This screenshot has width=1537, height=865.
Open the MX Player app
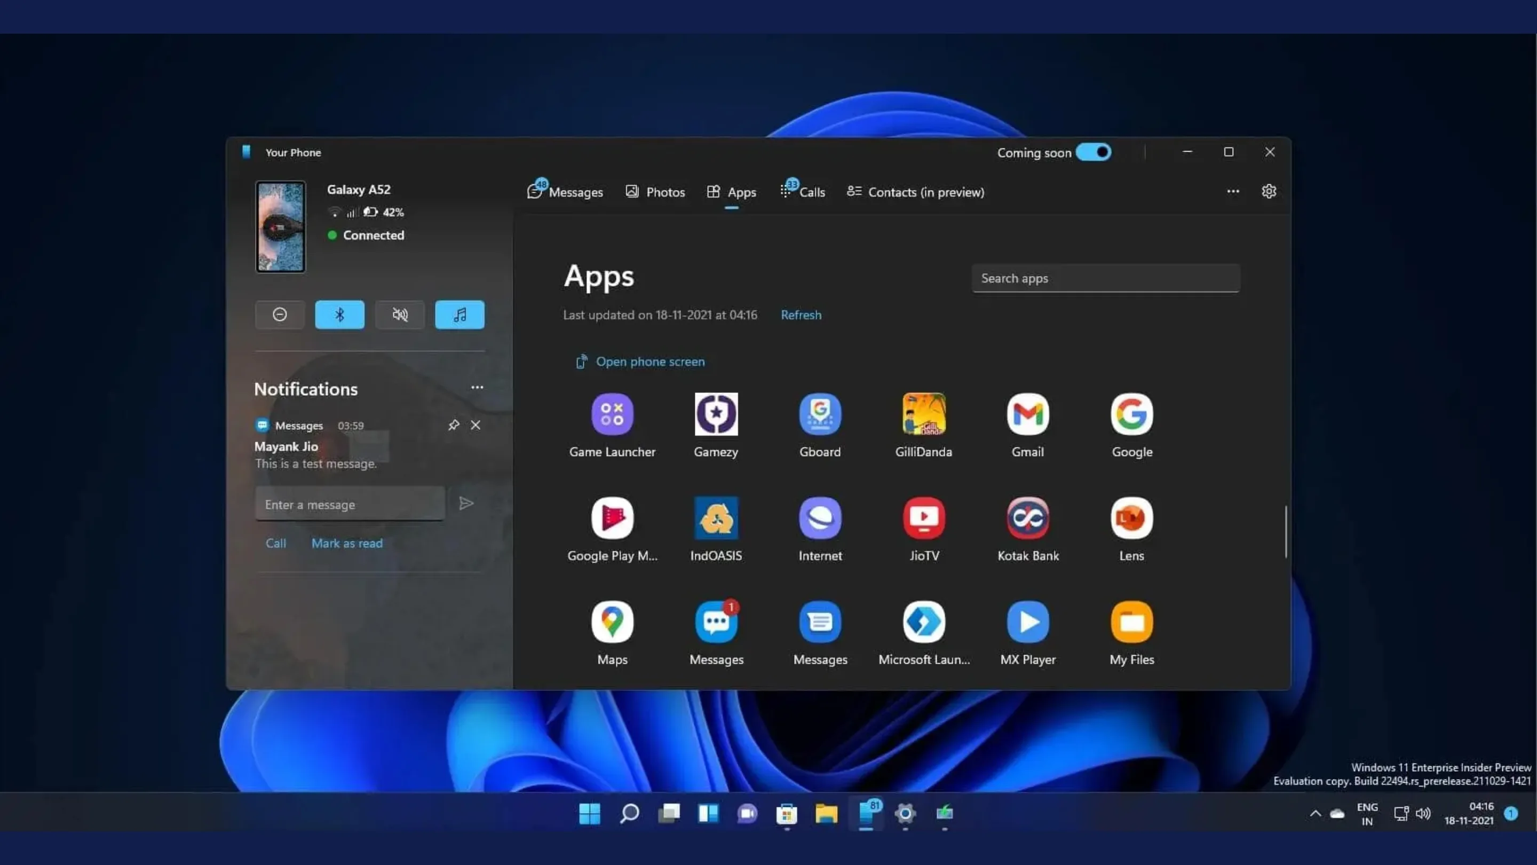[x=1027, y=633]
